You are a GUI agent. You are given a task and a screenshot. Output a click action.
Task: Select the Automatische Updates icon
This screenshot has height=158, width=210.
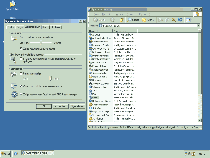90,38
